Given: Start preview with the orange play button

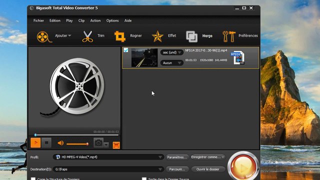Looking at the screenshot, I should click(x=35, y=142).
